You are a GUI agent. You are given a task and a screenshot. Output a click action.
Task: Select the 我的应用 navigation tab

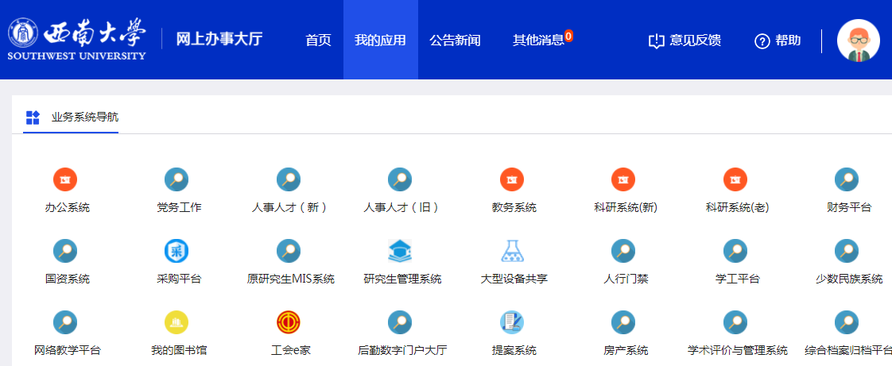(380, 40)
